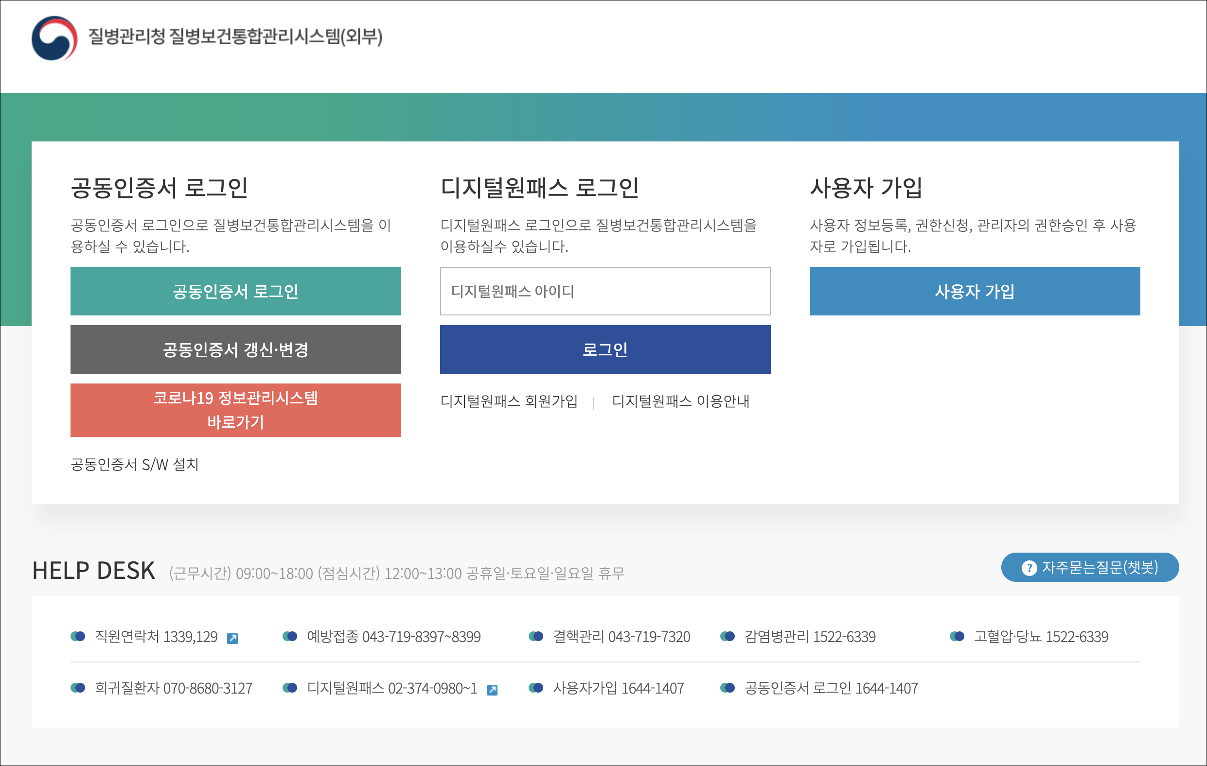Click the KDCA taegeuk logo icon
The width and height of the screenshot is (1207, 766).
[x=54, y=38]
